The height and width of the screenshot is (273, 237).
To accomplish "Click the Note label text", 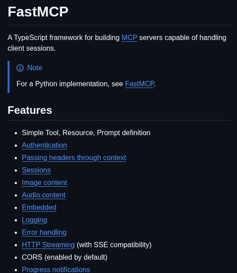I will pos(35,68).
